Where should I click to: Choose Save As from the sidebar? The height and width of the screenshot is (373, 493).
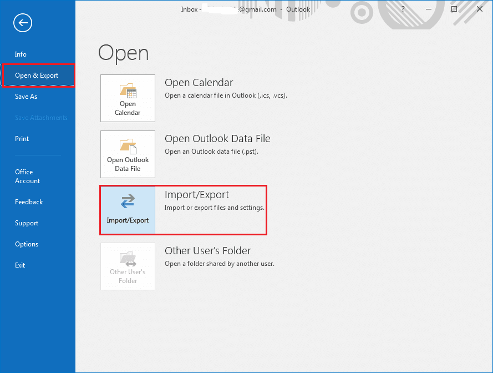pos(26,97)
